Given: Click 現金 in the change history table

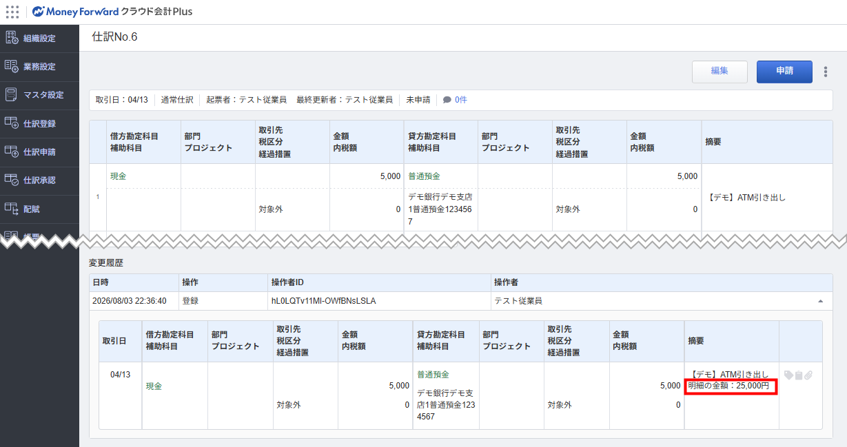Looking at the screenshot, I should (154, 386).
